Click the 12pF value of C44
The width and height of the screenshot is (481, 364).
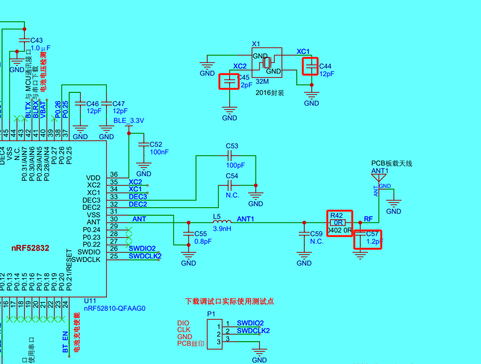tap(327, 74)
